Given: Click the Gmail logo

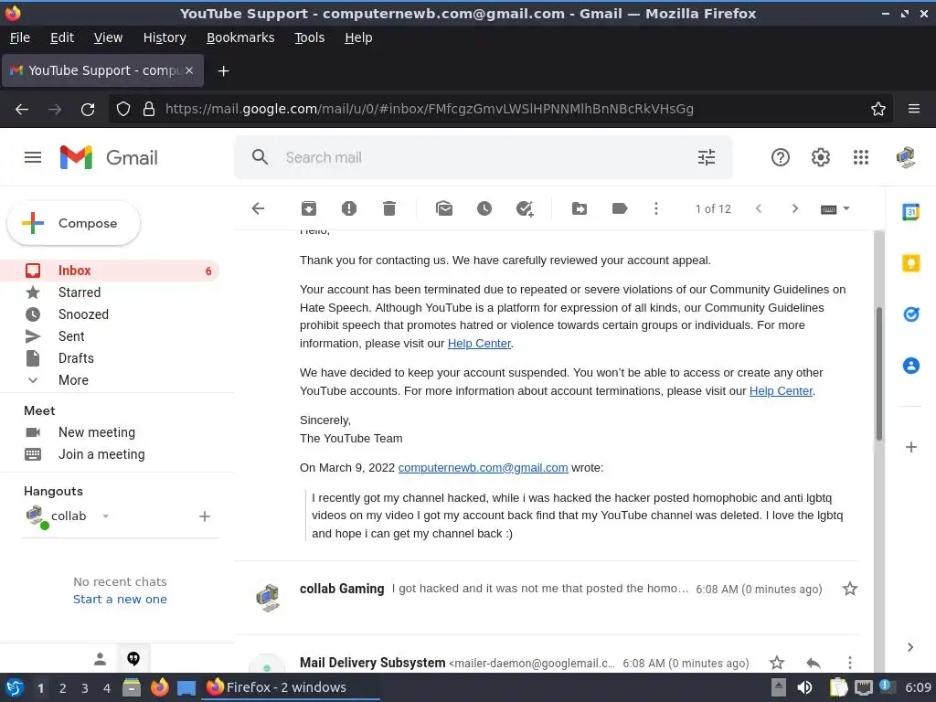Looking at the screenshot, I should pyautogui.click(x=110, y=157).
